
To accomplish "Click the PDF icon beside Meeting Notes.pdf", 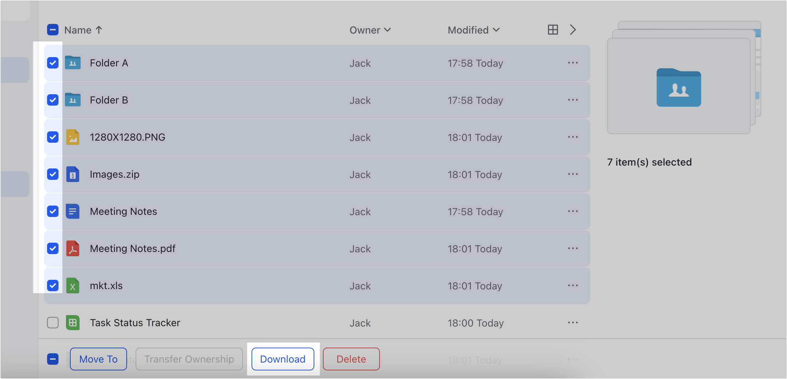I will coord(73,248).
